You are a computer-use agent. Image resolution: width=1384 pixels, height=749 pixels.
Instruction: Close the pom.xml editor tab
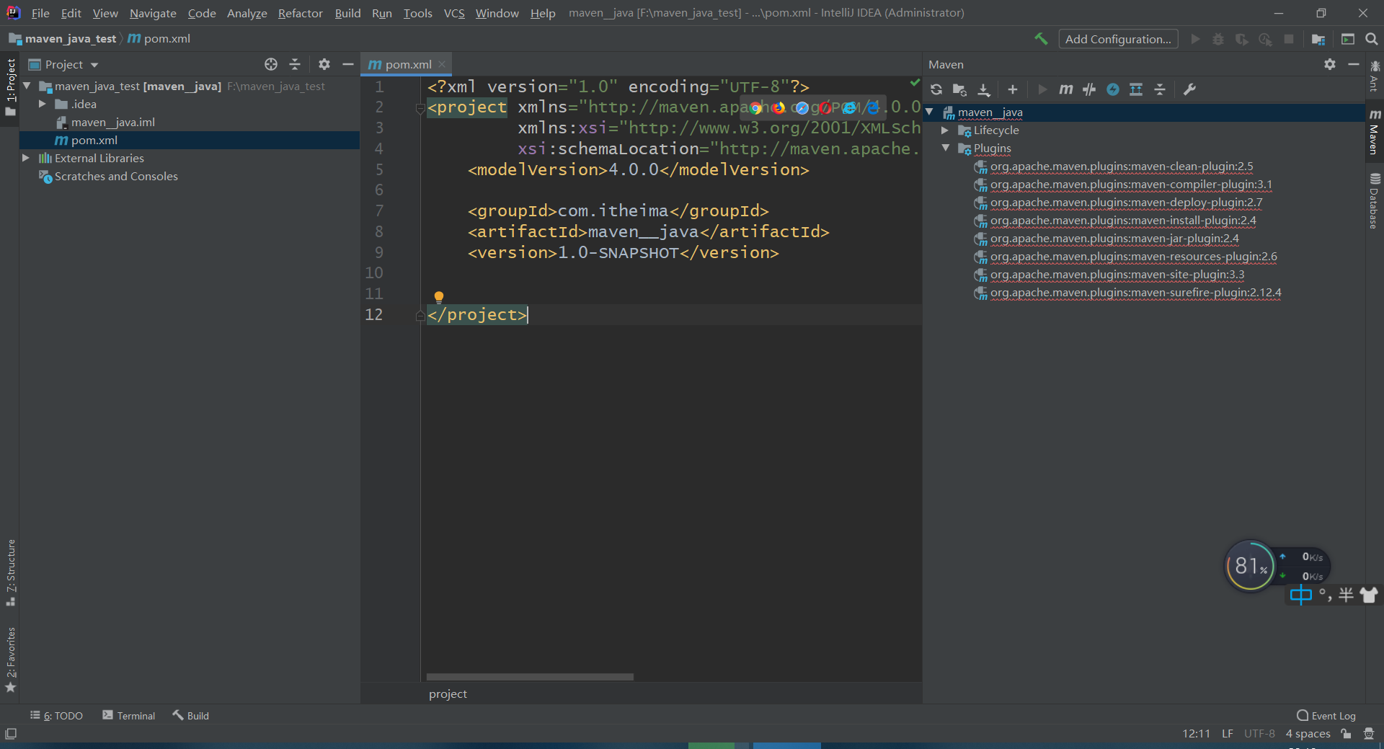pyautogui.click(x=443, y=64)
